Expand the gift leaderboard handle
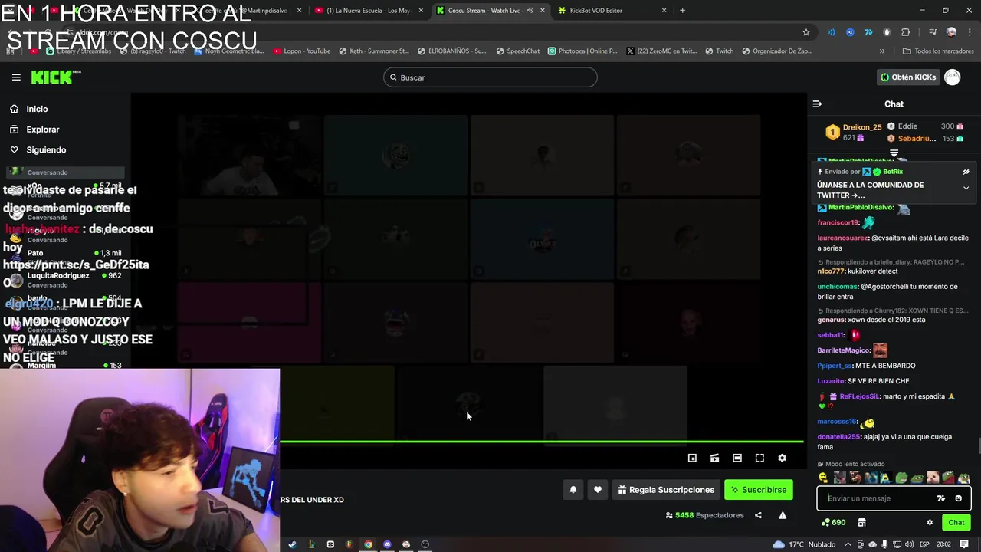The height and width of the screenshot is (552, 981). point(894,154)
